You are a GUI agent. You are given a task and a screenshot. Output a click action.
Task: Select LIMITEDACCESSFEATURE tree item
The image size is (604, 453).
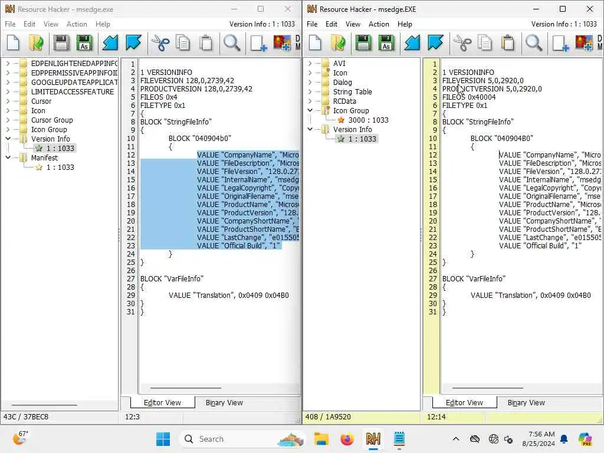(73, 91)
